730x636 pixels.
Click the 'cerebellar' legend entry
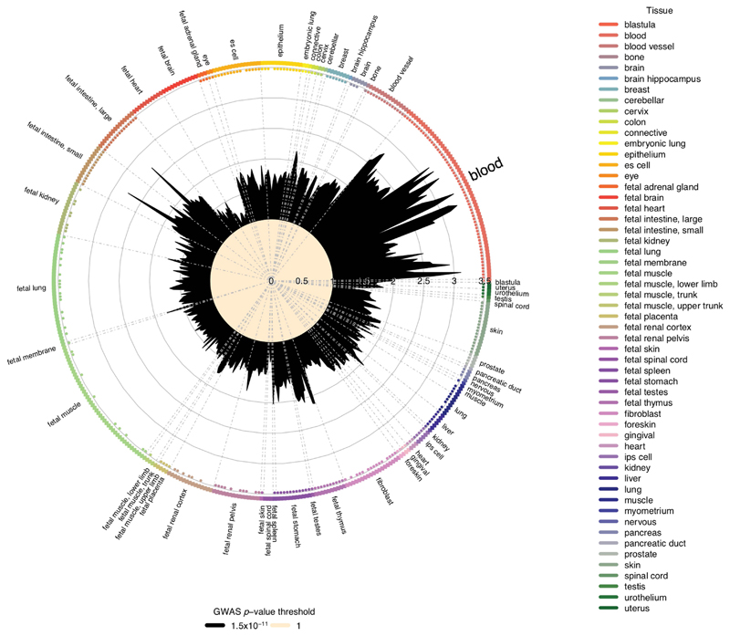(x=644, y=100)
